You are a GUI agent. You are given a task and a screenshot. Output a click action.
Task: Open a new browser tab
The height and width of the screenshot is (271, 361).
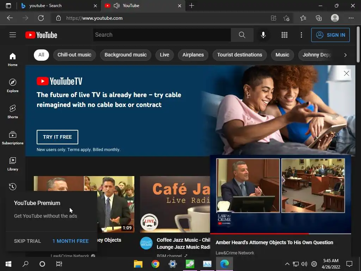191,6
